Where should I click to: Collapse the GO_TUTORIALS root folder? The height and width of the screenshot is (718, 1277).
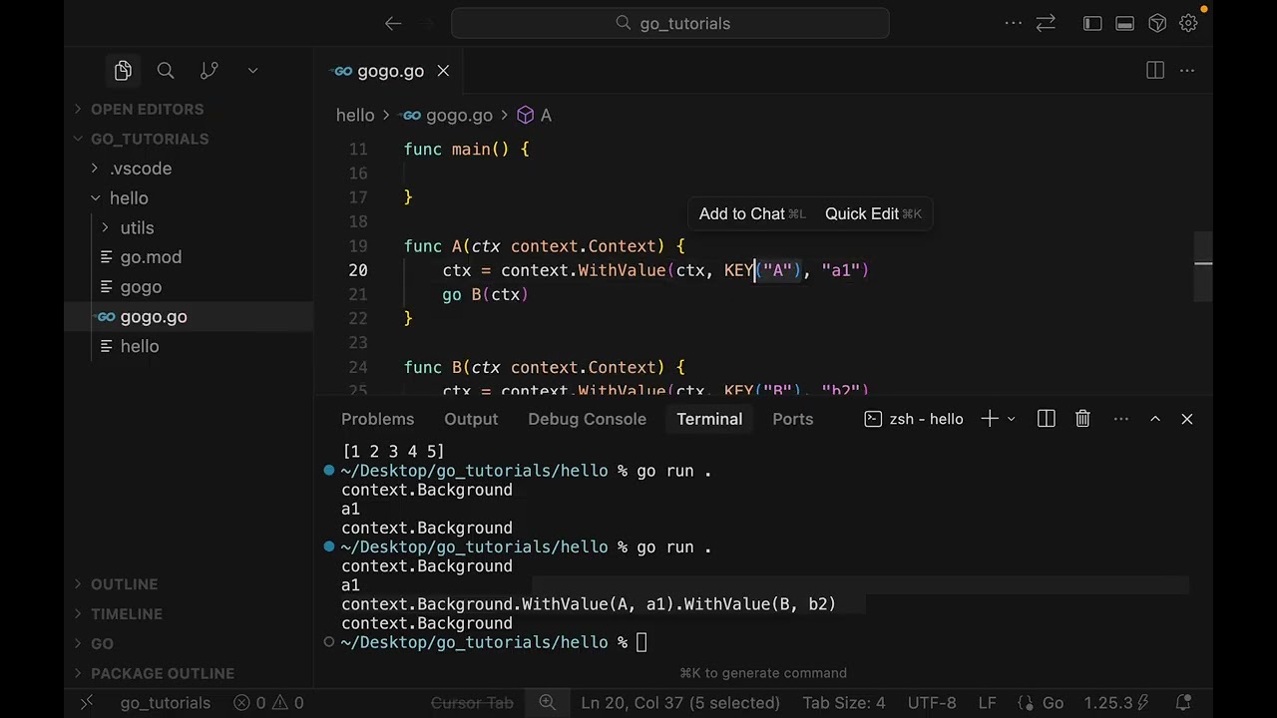tap(190, 139)
